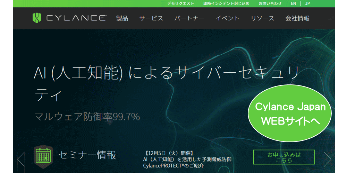Click the お問い合わせ link

pyautogui.click(x=270, y=3)
